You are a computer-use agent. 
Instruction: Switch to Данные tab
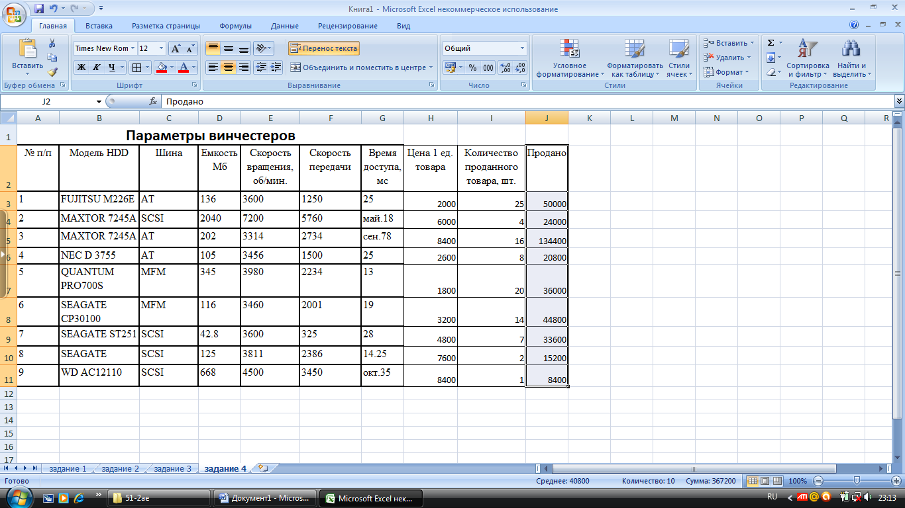(x=284, y=26)
